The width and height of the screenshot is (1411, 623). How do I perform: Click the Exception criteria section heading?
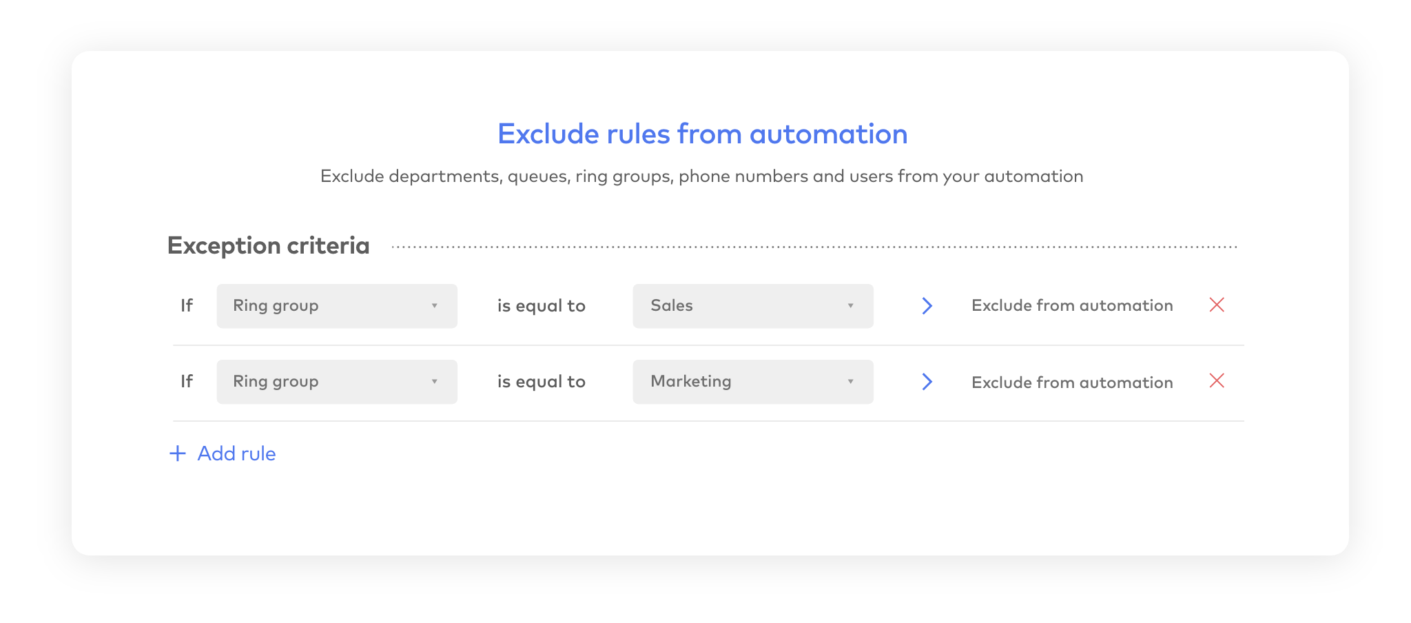tap(268, 245)
